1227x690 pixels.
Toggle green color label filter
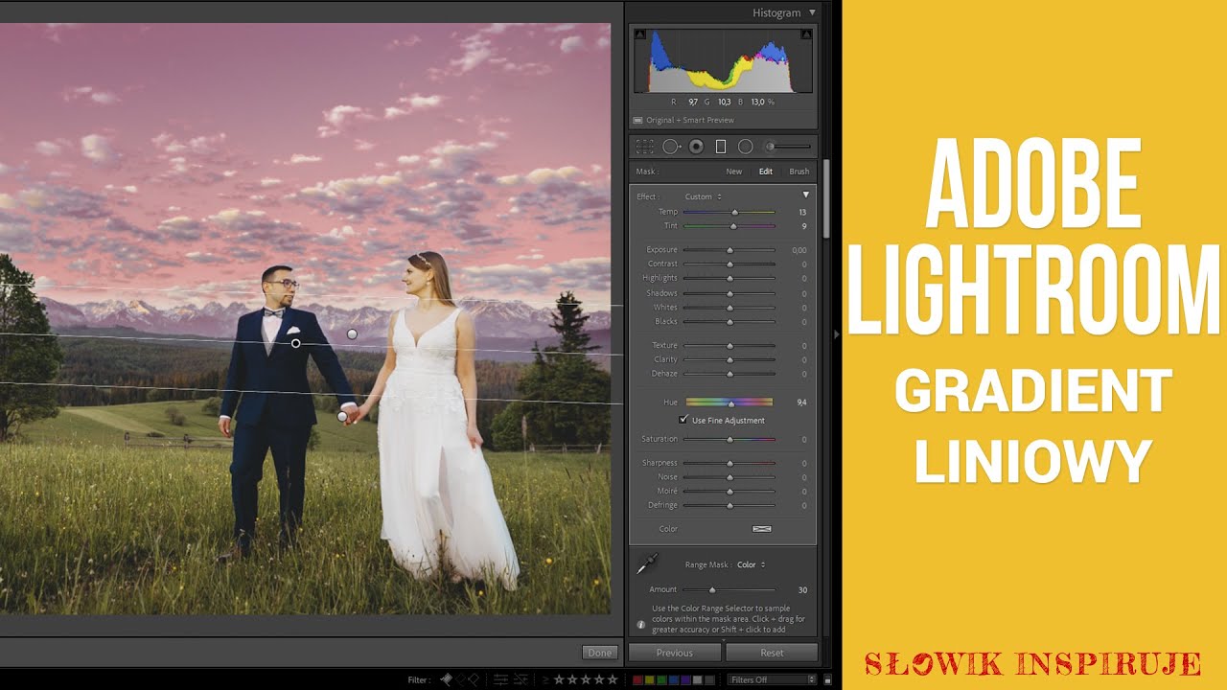(661, 679)
